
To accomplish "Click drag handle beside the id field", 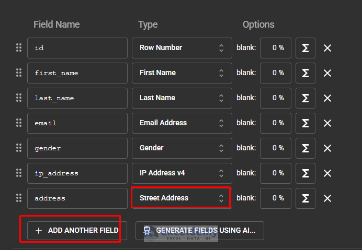I will tap(19, 47).
